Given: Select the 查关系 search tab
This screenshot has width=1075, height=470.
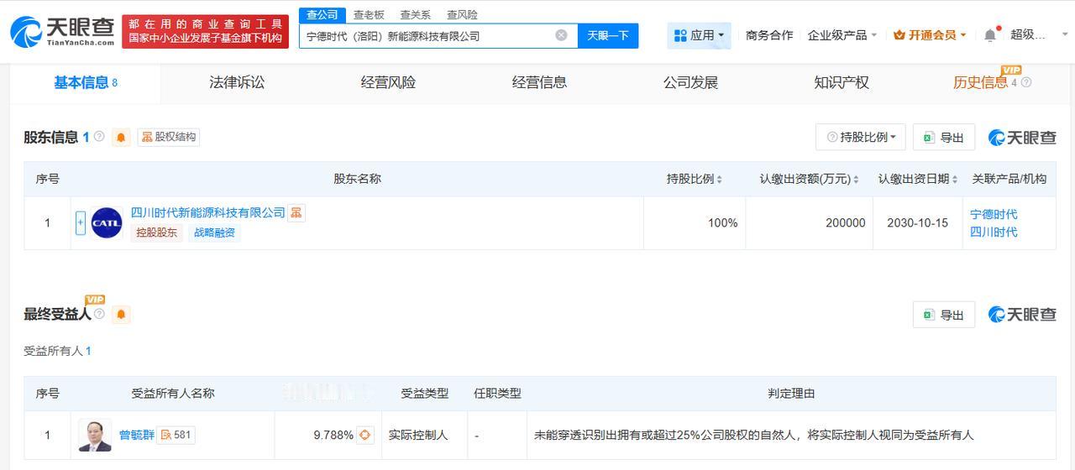Looking at the screenshot, I should coord(415,15).
